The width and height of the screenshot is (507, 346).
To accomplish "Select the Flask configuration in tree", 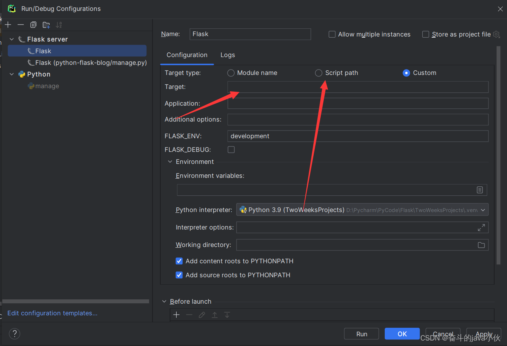I will (x=77, y=51).
